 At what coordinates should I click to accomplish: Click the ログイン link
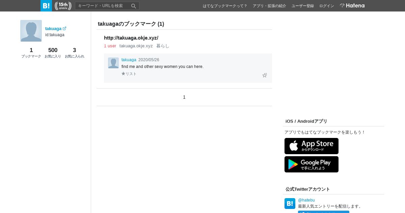tap(327, 6)
